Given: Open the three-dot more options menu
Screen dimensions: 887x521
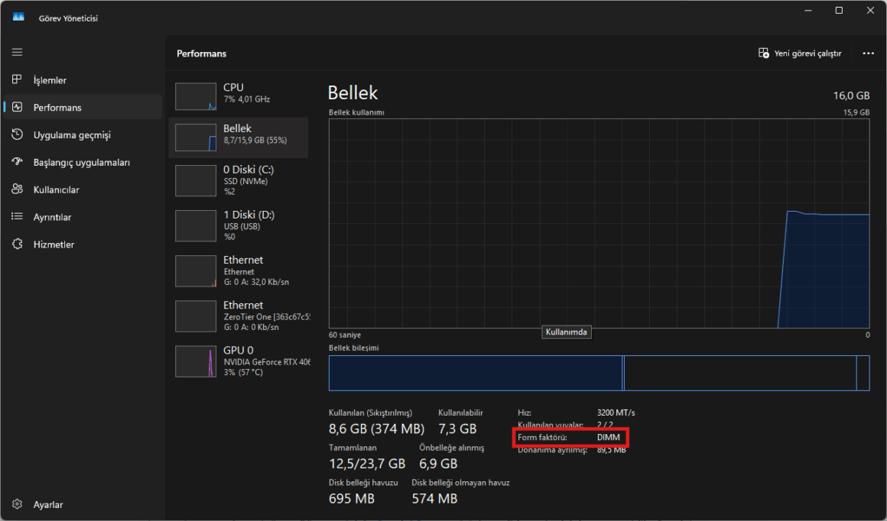Looking at the screenshot, I should point(869,53).
